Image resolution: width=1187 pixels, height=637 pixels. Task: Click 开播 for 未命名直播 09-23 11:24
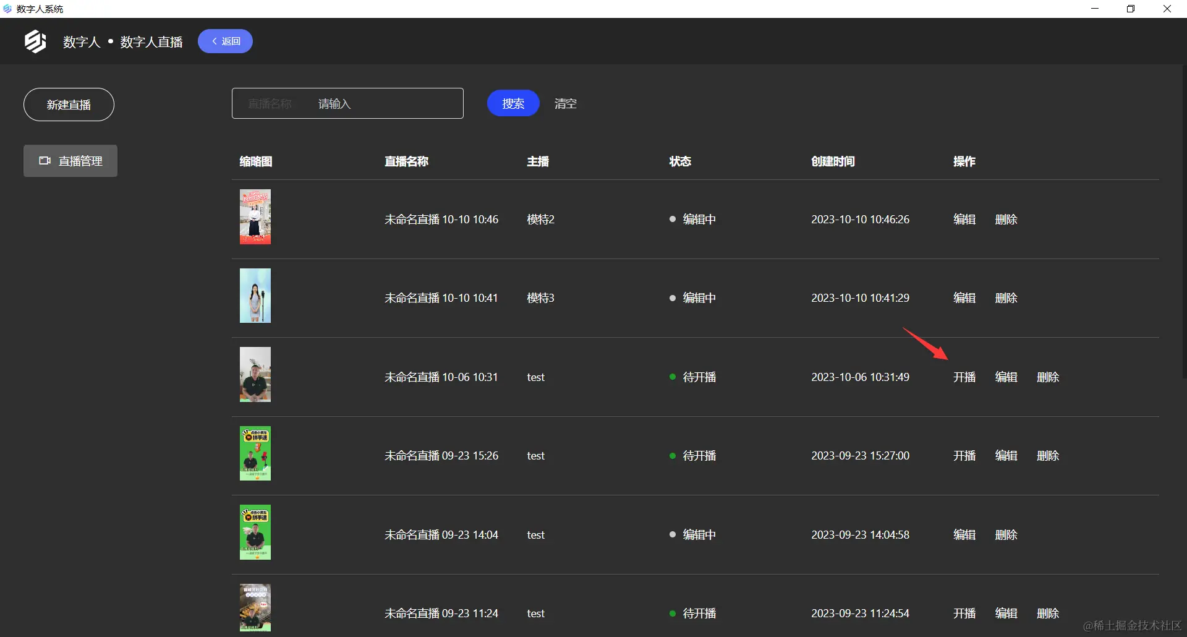[x=964, y=613]
